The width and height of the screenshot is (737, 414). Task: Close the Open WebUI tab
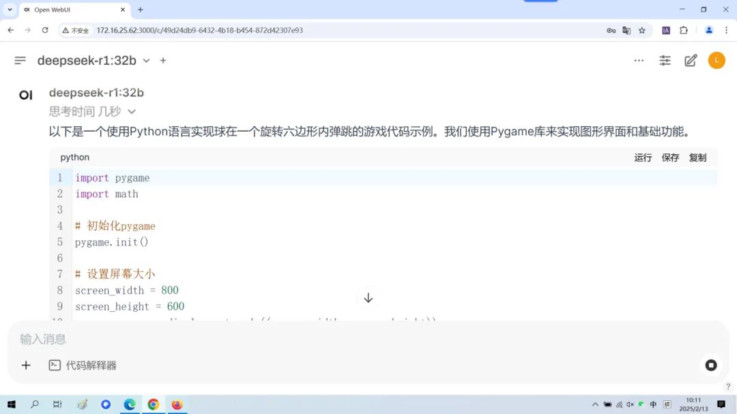[123, 10]
